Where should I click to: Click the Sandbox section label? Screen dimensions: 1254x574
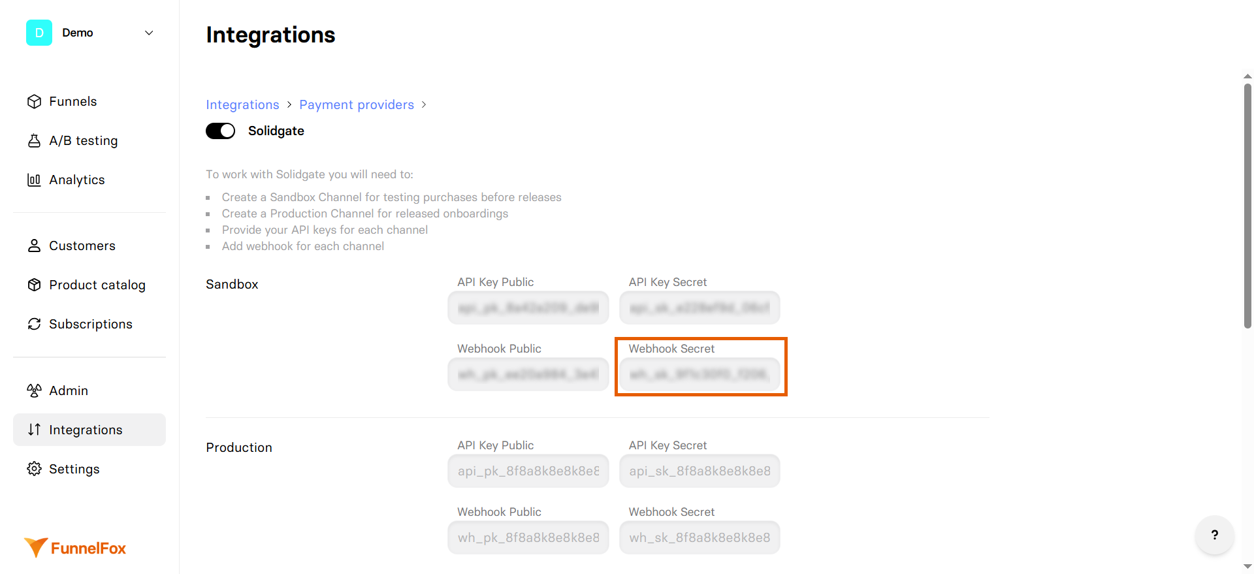click(x=232, y=284)
